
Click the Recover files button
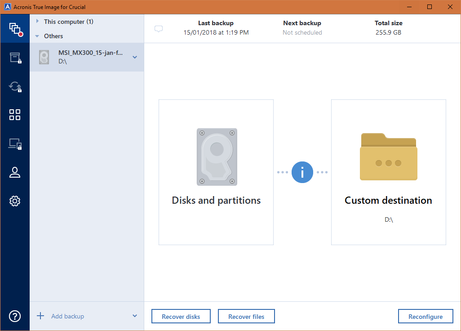[246, 316]
